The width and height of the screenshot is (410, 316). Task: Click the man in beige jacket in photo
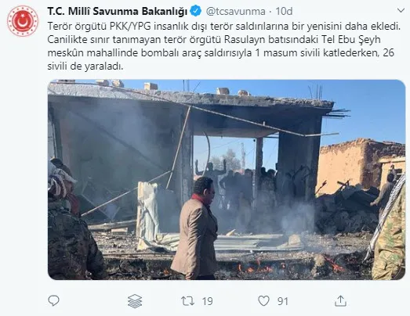[x=194, y=228]
